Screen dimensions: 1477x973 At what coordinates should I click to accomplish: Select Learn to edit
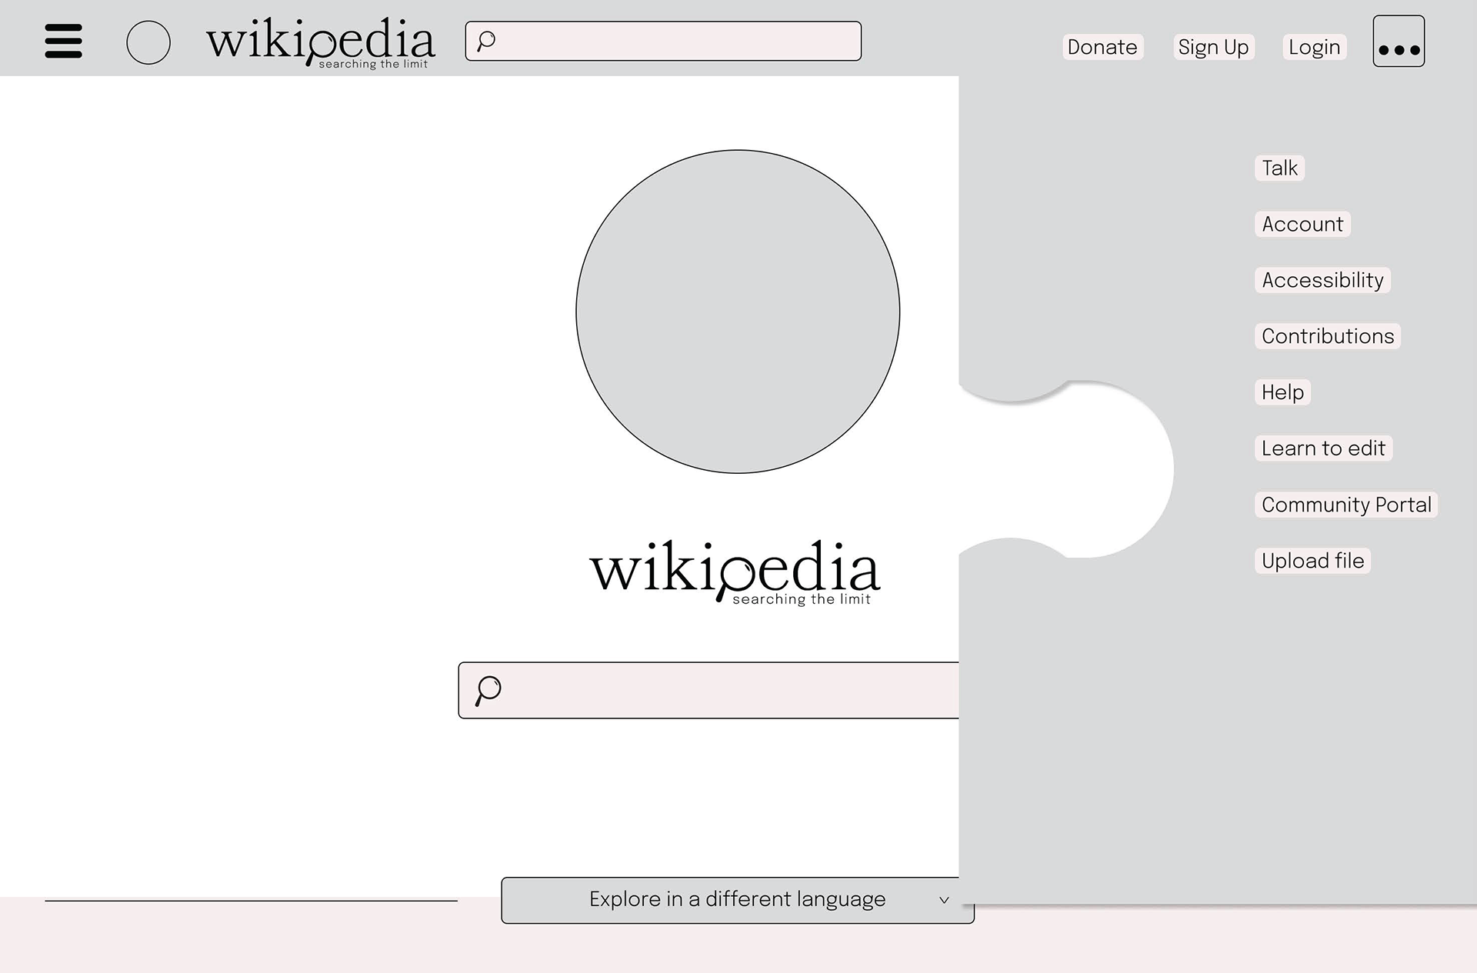(1323, 448)
